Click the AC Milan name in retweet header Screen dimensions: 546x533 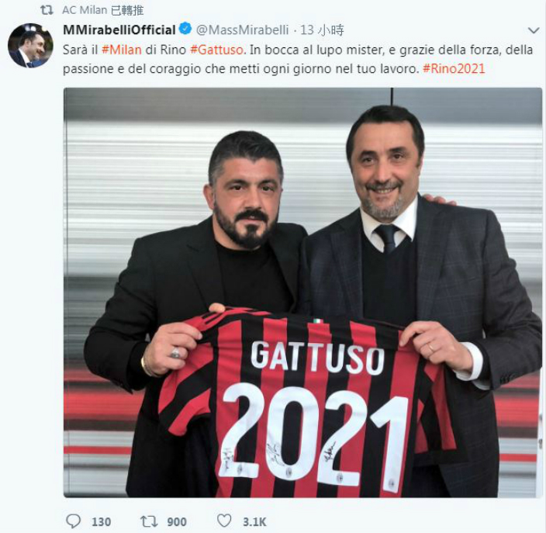(x=85, y=10)
